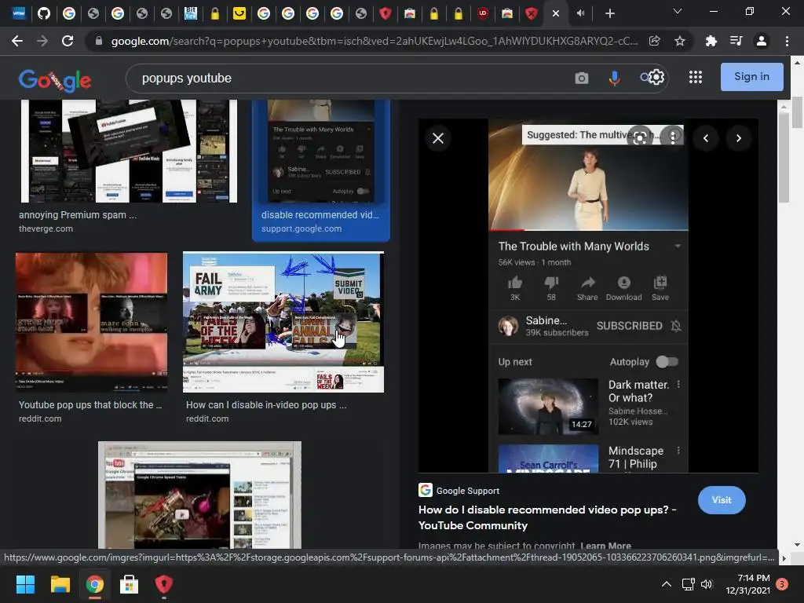Open the tab search dropdown chevron
Image resolution: width=804 pixels, height=603 pixels.
click(x=678, y=11)
